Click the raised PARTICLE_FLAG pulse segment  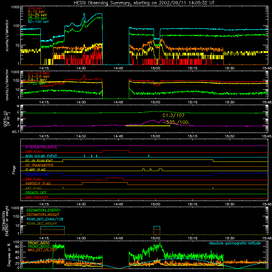pyautogui.click(x=105, y=183)
